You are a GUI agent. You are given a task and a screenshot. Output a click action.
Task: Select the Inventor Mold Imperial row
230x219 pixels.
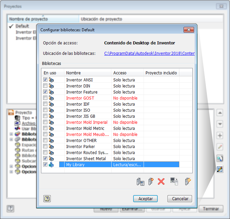[x=110, y=122]
